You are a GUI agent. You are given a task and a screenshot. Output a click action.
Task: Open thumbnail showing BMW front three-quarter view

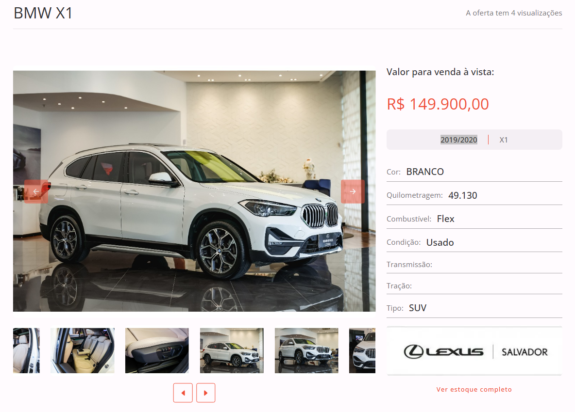306,350
